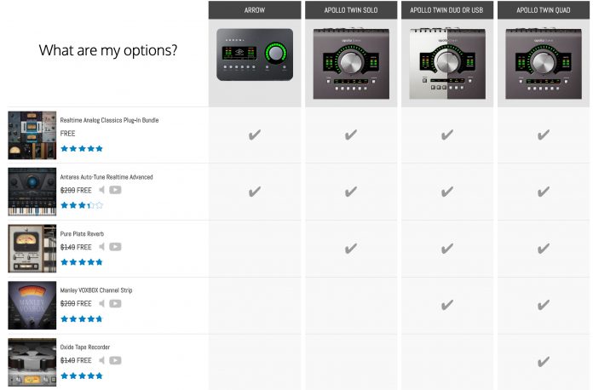This screenshot has height=390, width=593.
Task: Select the APOLLO TWIN QUAD header
Action: pyautogui.click(x=543, y=10)
